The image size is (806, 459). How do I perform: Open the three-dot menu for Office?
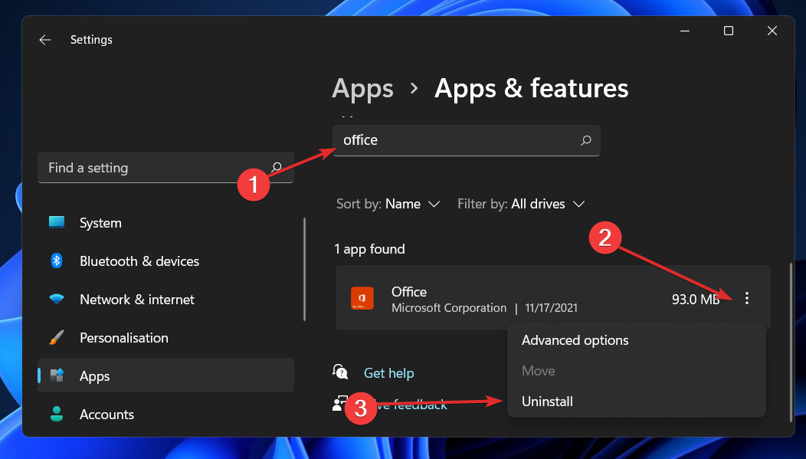pyautogui.click(x=747, y=298)
